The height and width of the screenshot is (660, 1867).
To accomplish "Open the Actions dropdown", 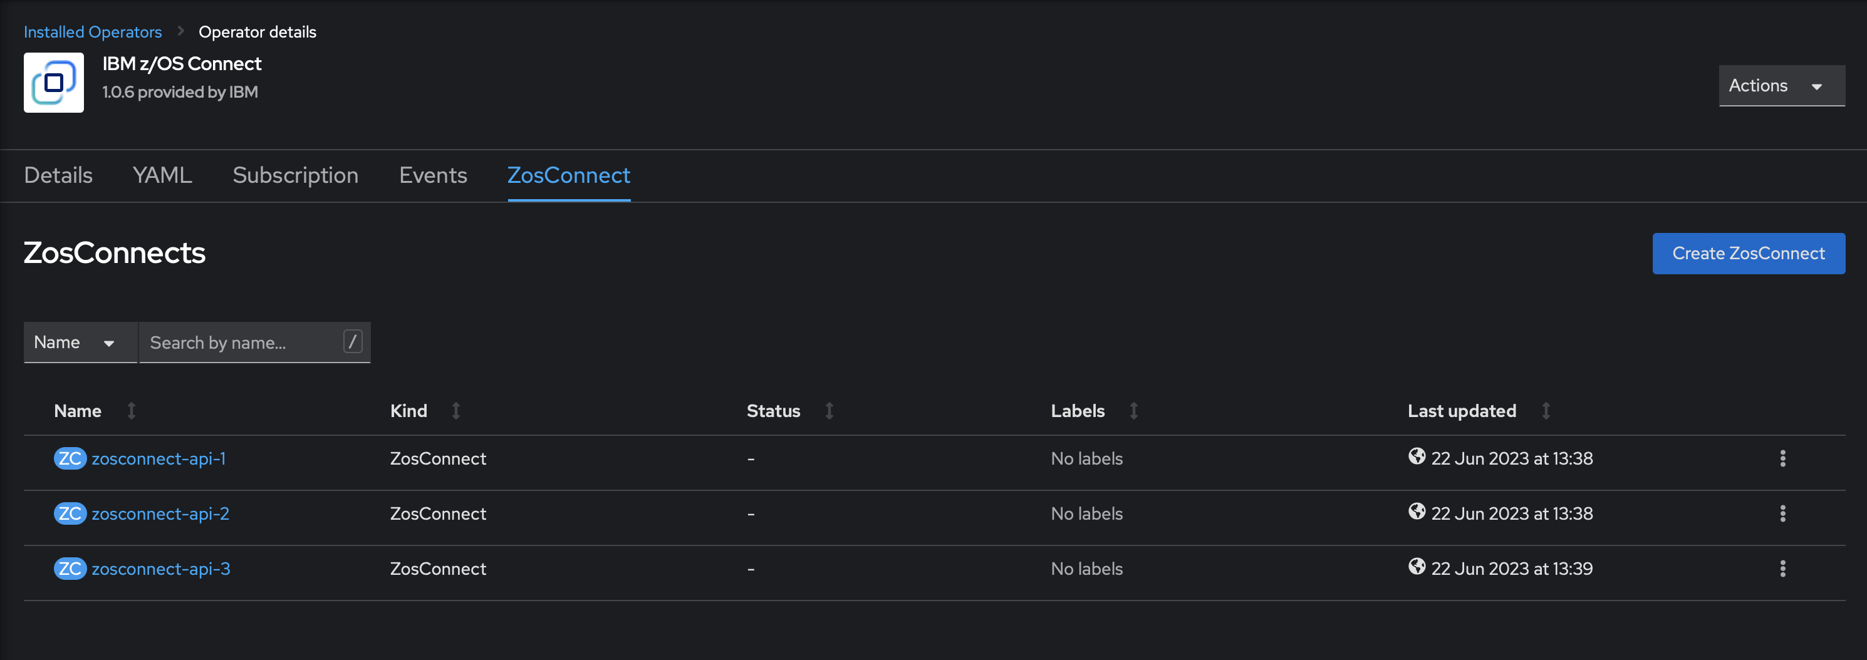I will tap(1781, 85).
